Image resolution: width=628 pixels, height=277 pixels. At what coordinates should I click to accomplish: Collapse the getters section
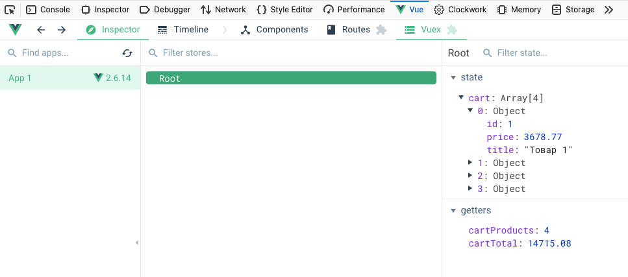pyautogui.click(x=453, y=211)
